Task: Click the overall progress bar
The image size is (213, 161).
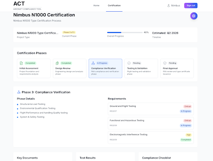Action: pyautogui.click(x=125, y=32)
